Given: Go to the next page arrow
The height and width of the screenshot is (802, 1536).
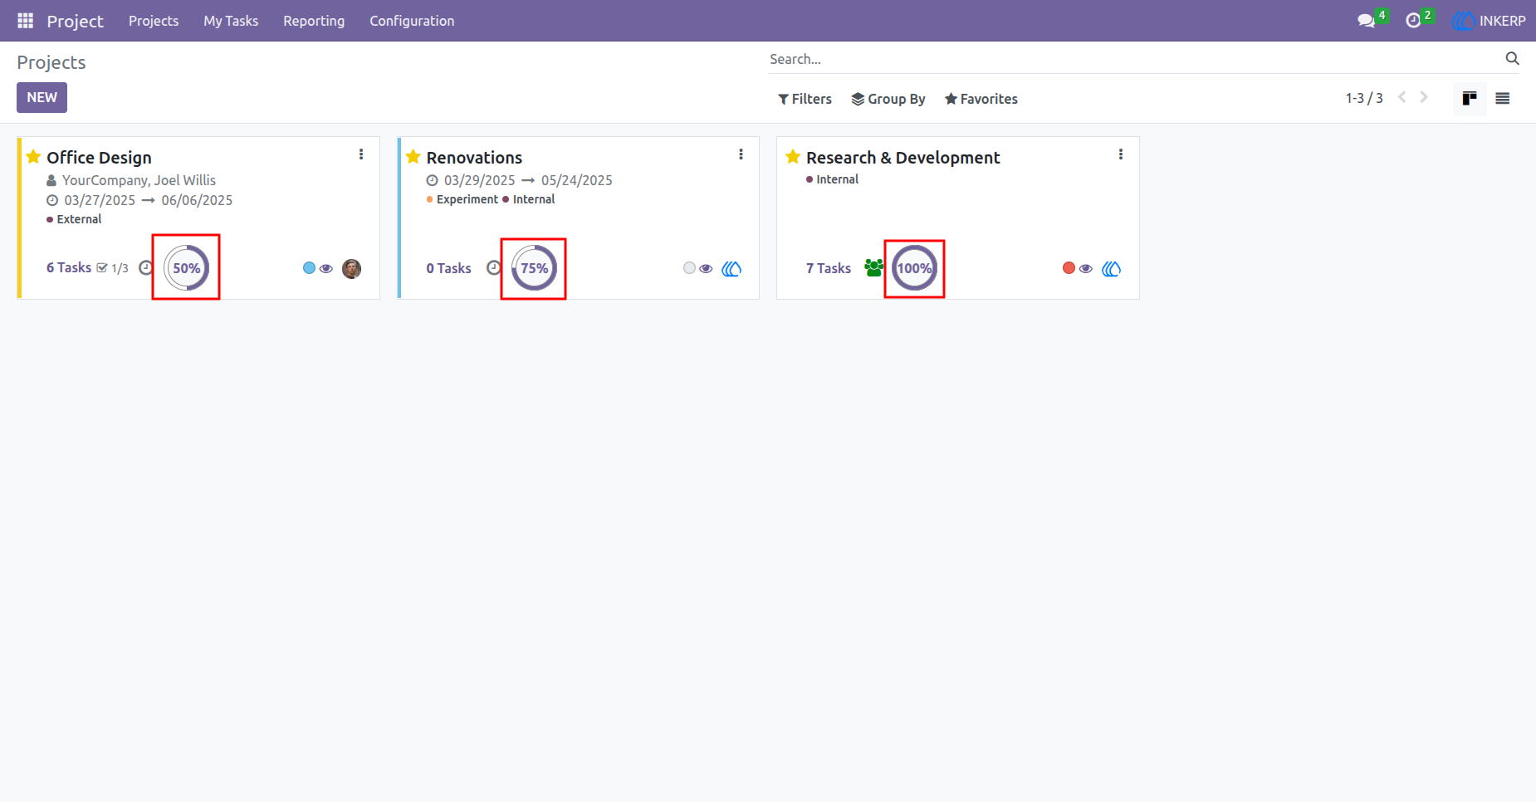Looking at the screenshot, I should 1424,97.
